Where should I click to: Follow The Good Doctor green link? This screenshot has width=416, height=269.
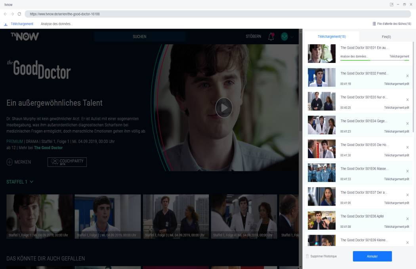tap(48, 148)
